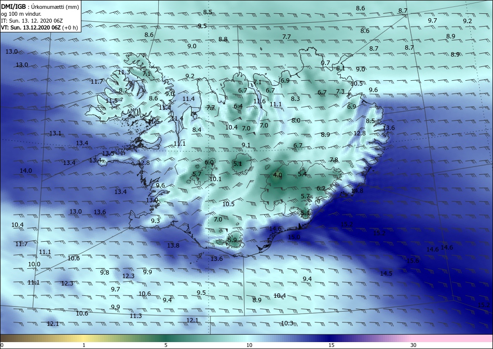
Task: Click the map title 'DMI/IGB : Úrkomumætti (mm)'
Action: [x=39, y=6]
